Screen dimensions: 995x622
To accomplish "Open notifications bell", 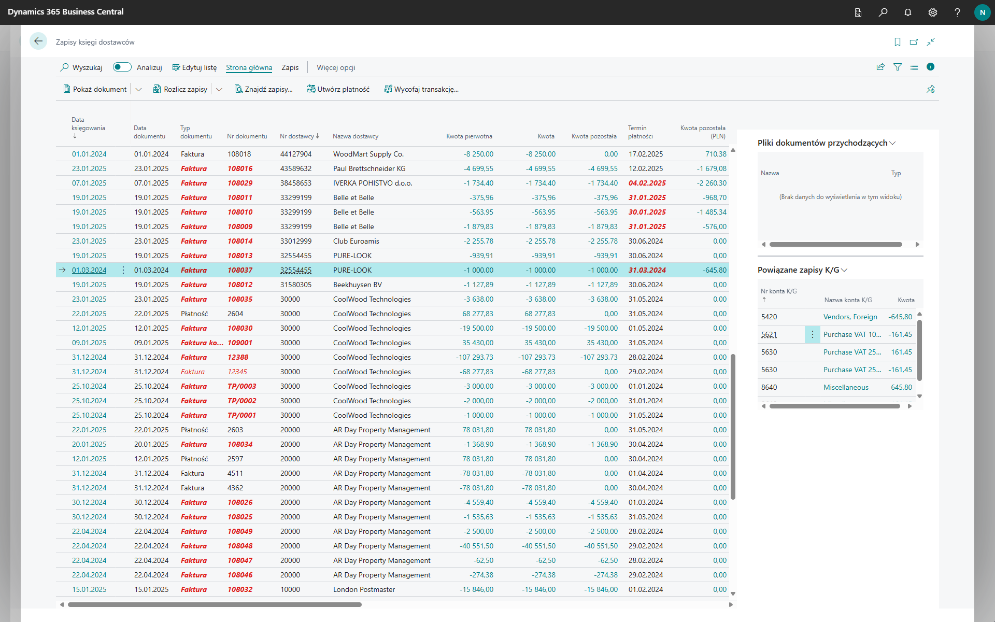I will click(908, 12).
